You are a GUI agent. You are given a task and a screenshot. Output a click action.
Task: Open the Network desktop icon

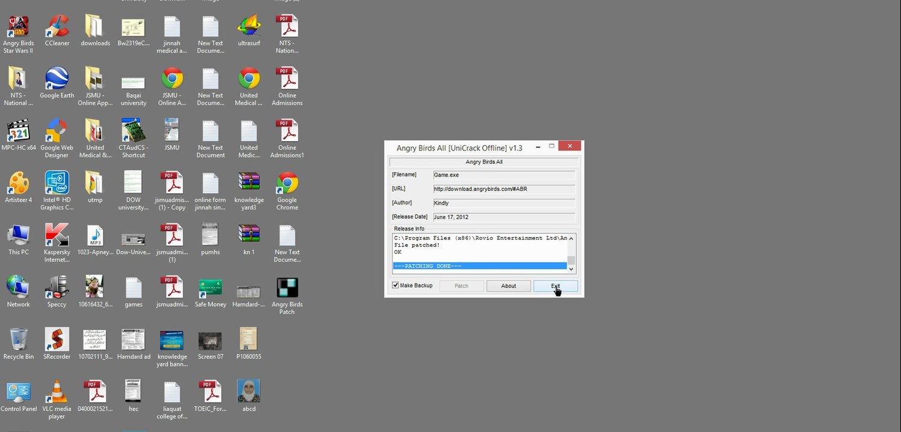click(18, 287)
